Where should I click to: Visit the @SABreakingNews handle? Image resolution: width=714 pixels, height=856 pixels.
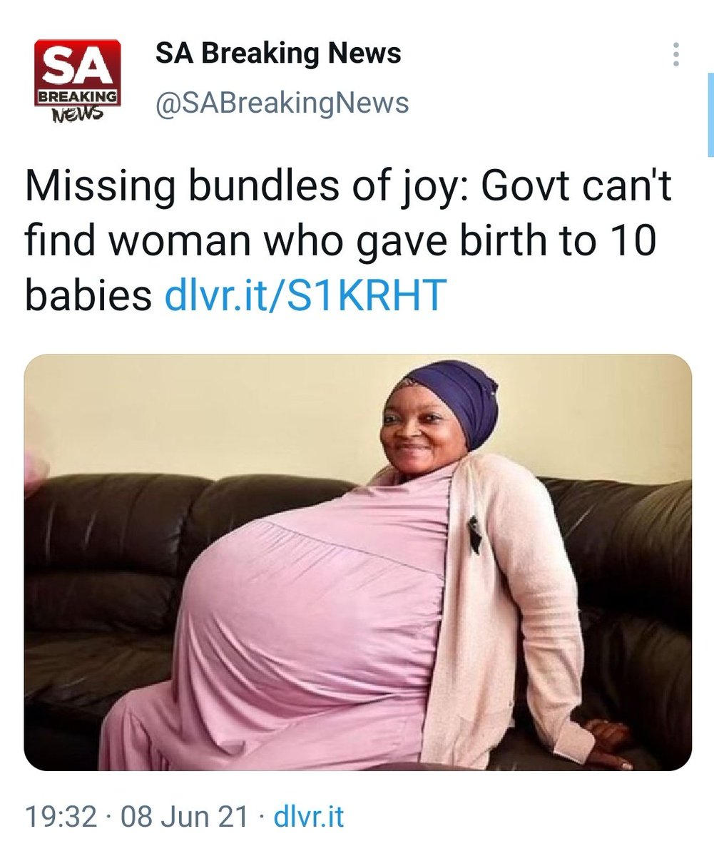coord(282,103)
